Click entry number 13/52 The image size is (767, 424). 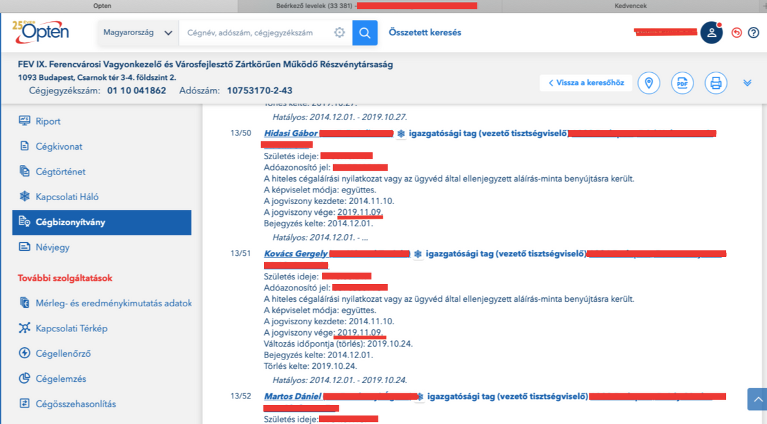point(241,397)
